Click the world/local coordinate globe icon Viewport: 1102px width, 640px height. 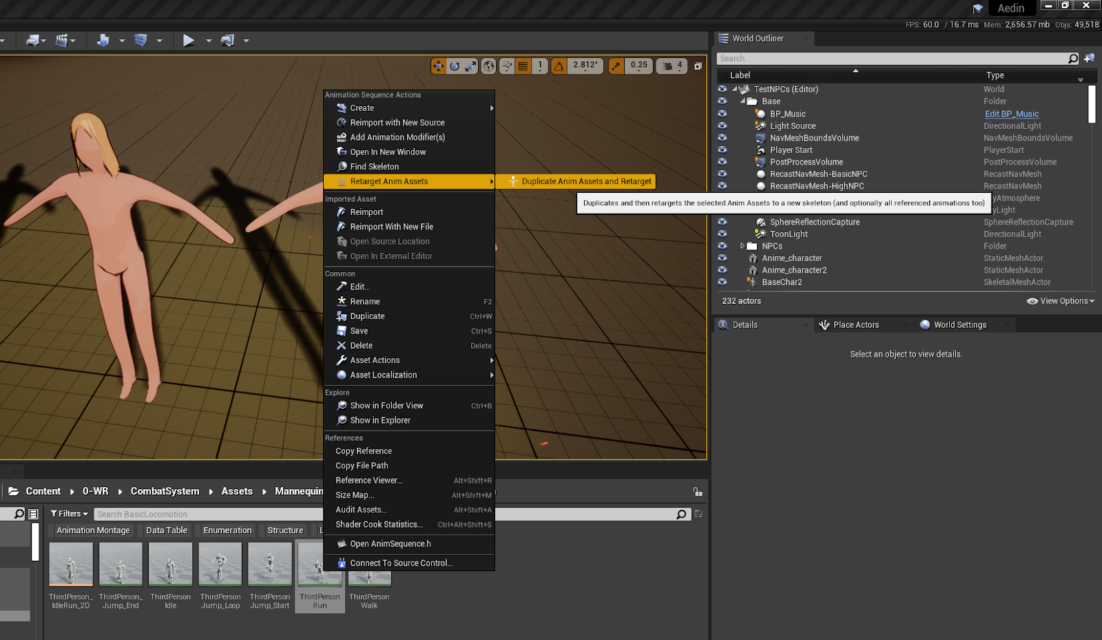pyautogui.click(x=488, y=66)
